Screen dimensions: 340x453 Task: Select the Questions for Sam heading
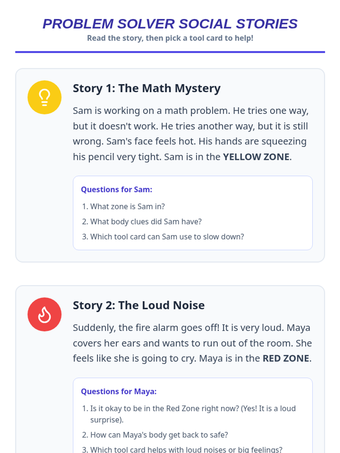[x=116, y=189]
